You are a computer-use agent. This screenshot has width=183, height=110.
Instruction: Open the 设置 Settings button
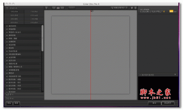[16, 103]
